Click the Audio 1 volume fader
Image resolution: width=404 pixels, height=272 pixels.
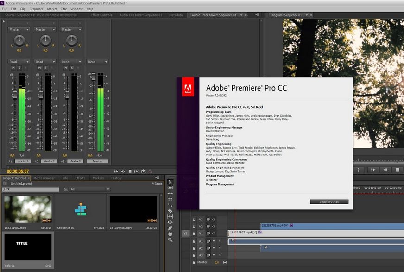point(15,95)
